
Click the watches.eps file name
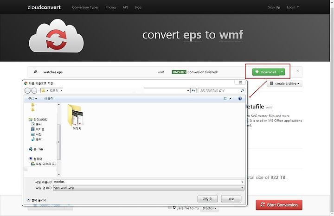[53, 72]
